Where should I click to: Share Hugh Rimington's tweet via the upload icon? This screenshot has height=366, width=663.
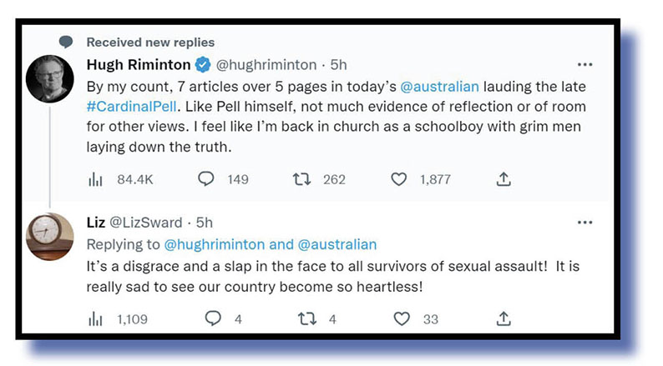tap(503, 178)
